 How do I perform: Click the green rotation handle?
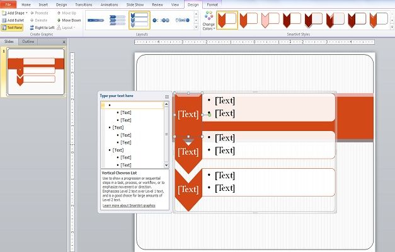tap(209, 115)
